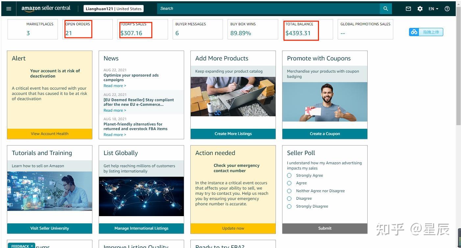Viewport: 461px width, 248px height.
Task: Click Create More Listings button
Action: coord(233,134)
